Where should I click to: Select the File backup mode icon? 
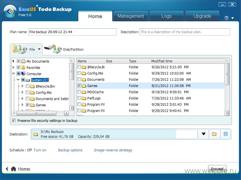pos(20,49)
